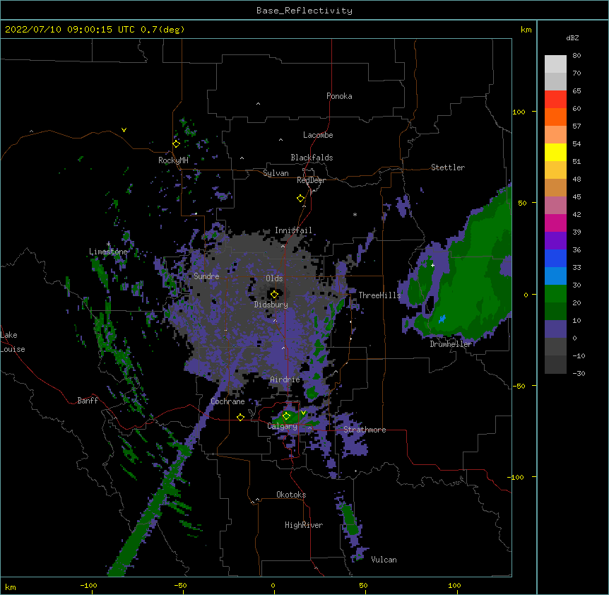Pick the magenta 39-42 dBZ legend swatch
This screenshot has height=595, width=609.
click(555, 223)
